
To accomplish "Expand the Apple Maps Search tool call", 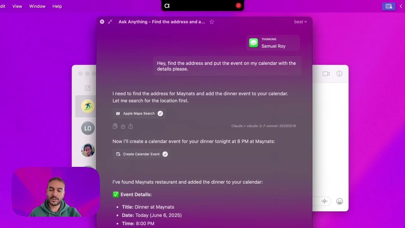I will (139, 113).
